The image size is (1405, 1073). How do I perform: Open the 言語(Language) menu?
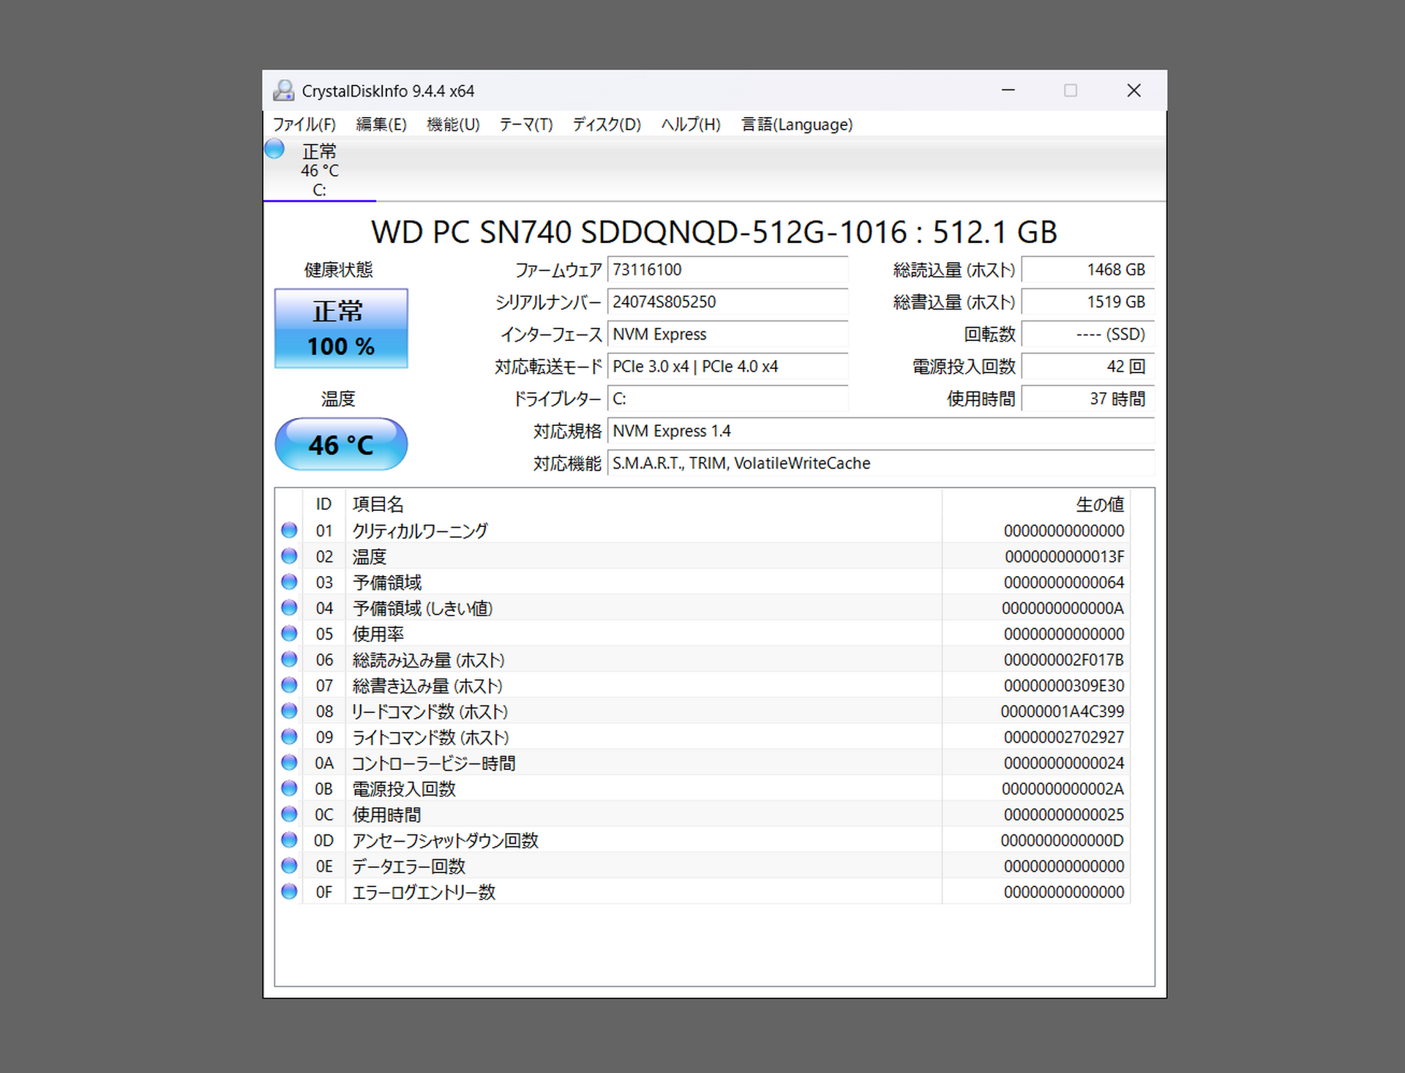coord(796,124)
